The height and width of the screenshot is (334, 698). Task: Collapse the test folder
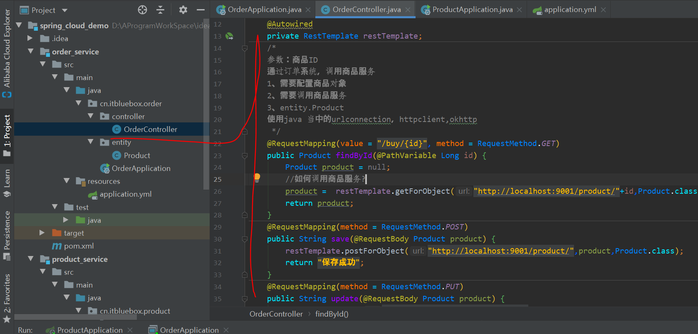tap(55, 207)
